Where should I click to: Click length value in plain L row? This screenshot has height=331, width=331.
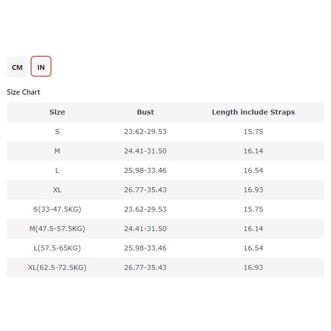point(253,170)
